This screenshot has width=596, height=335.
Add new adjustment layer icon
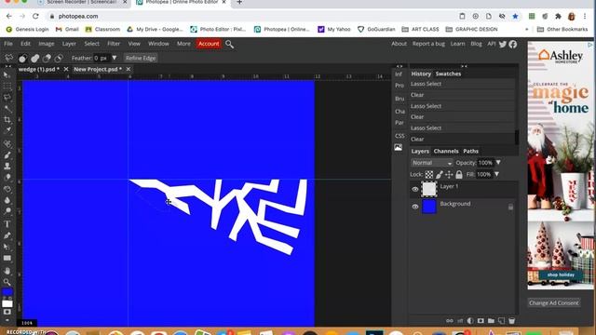click(470, 320)
